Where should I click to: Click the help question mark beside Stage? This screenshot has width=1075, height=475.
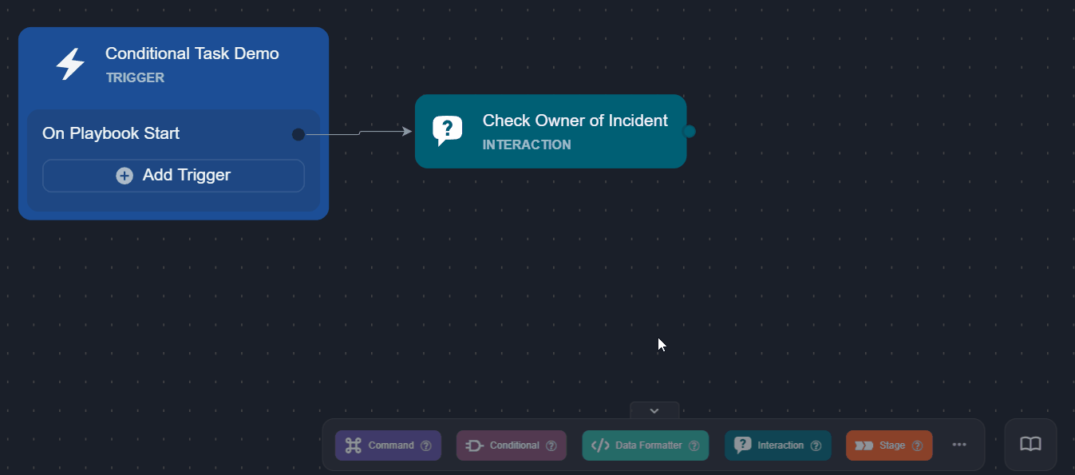pos(919,445)
